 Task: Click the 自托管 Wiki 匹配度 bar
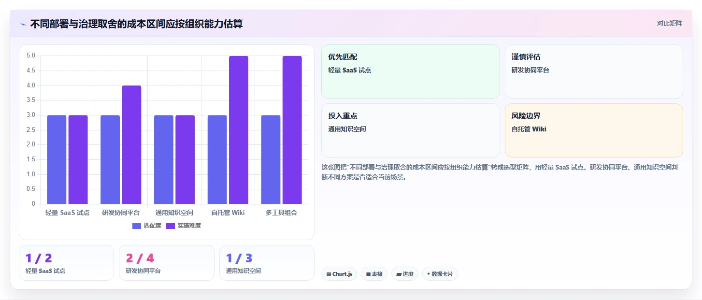(217, 159)
